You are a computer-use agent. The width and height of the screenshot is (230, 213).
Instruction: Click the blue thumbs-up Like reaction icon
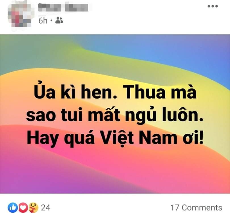(12, 208)
